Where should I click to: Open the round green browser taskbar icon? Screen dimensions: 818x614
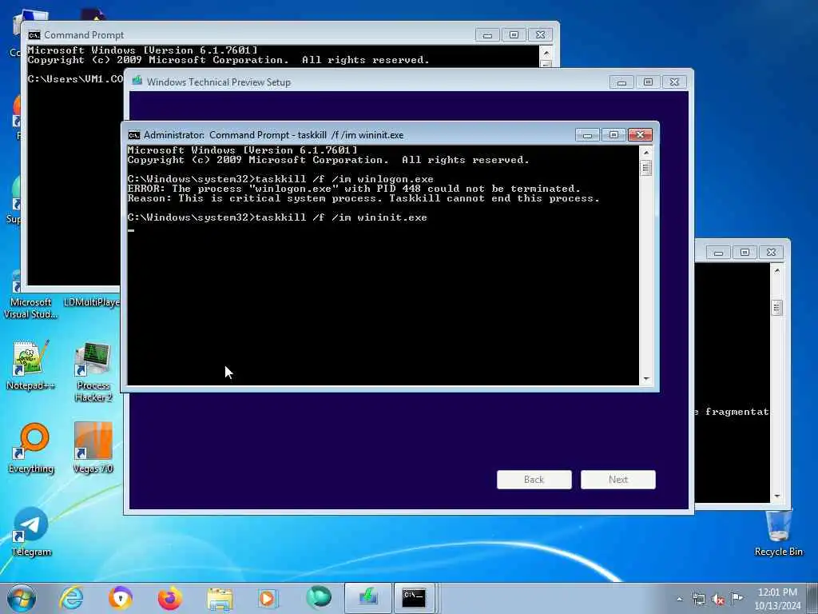point(318,596)
